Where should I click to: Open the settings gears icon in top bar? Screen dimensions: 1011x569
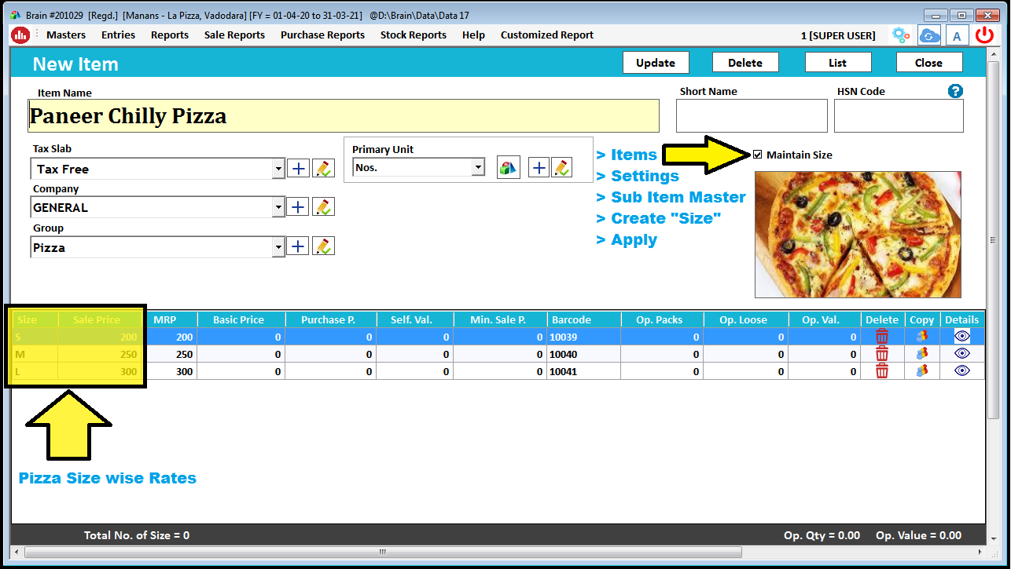[901, 35]
